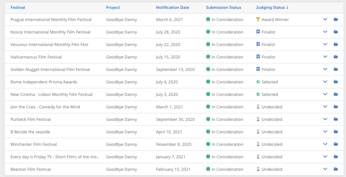The height and width of the screenshot is (177, 346).
Task: Open folder icon in Halicarnassus Film Festival row
Action: pos(336,57)
